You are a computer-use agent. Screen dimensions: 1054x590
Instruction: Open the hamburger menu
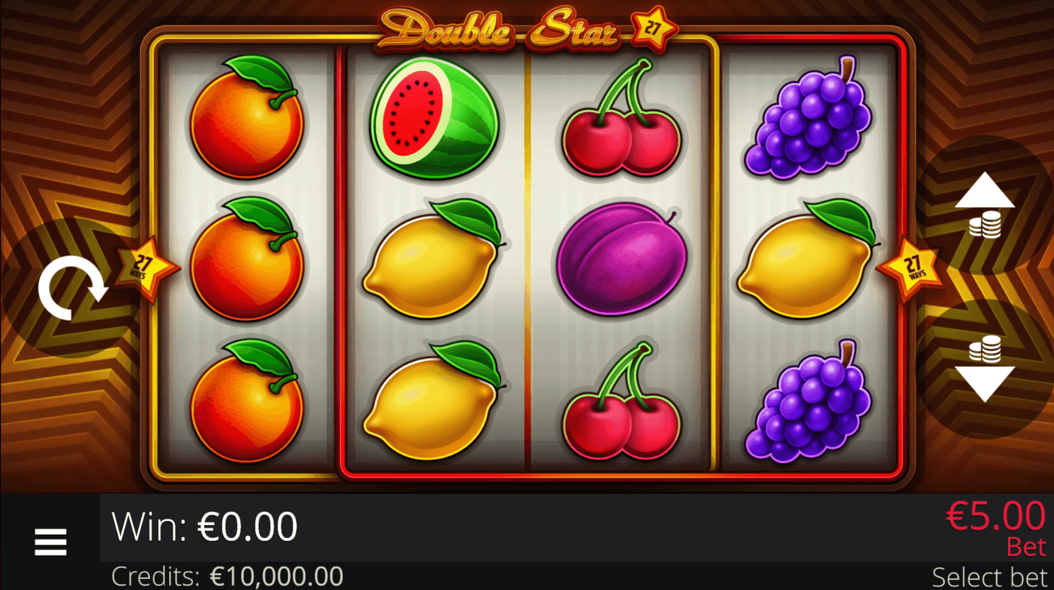pyautogui.click(x=50, y=542)
